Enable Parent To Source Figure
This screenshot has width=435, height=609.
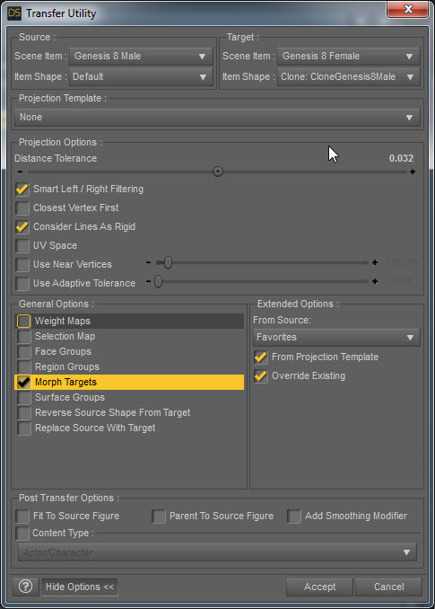159,516
